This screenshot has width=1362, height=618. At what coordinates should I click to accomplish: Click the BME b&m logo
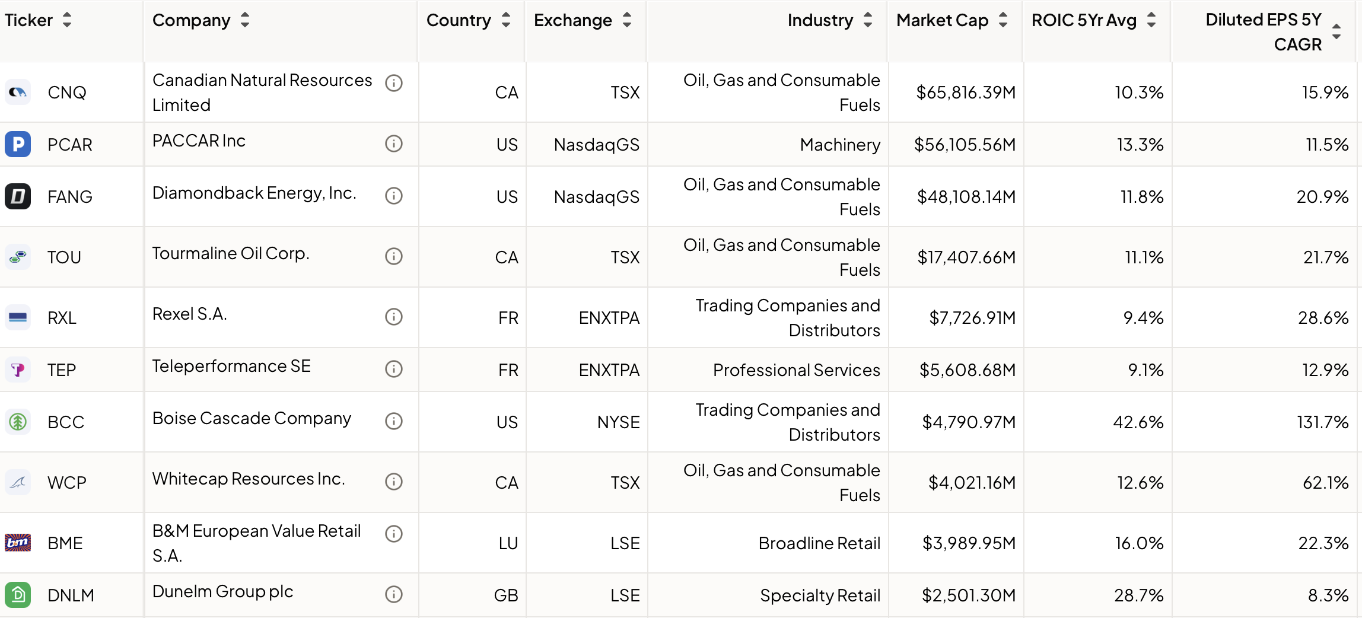(18, 543)
